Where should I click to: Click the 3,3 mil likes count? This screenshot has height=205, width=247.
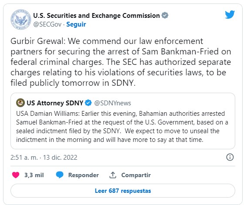pyautogui.click(x=34, y=175)
